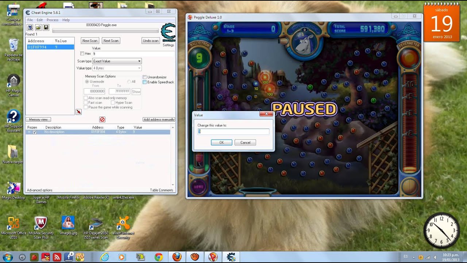Click Show button in Memory Scan Options
The image size is (467, 263).
pyautogui.click(x=136, y=92)
